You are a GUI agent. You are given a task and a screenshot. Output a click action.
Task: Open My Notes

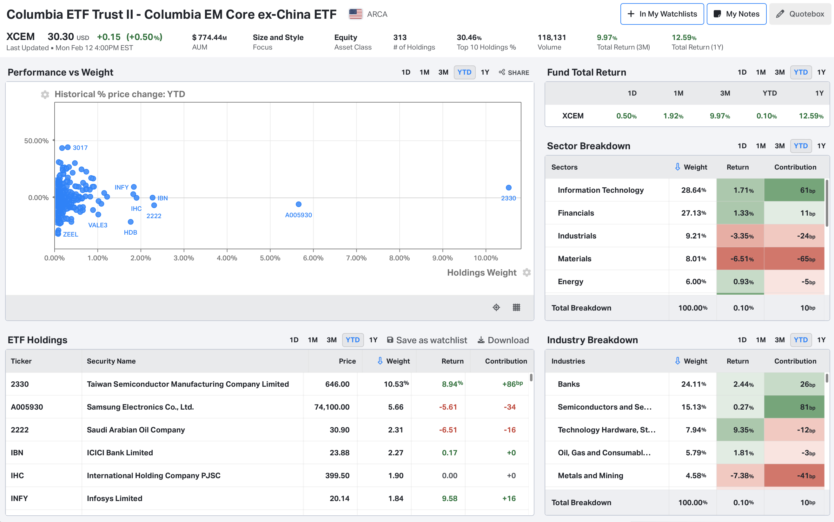736,14
